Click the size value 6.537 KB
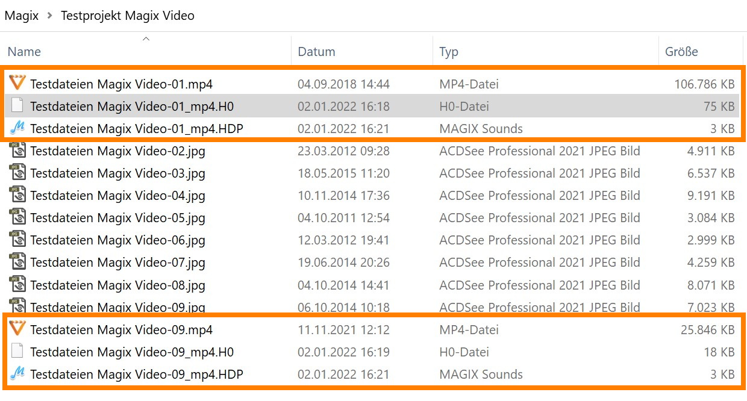The image size is (747, 401). 711,173
